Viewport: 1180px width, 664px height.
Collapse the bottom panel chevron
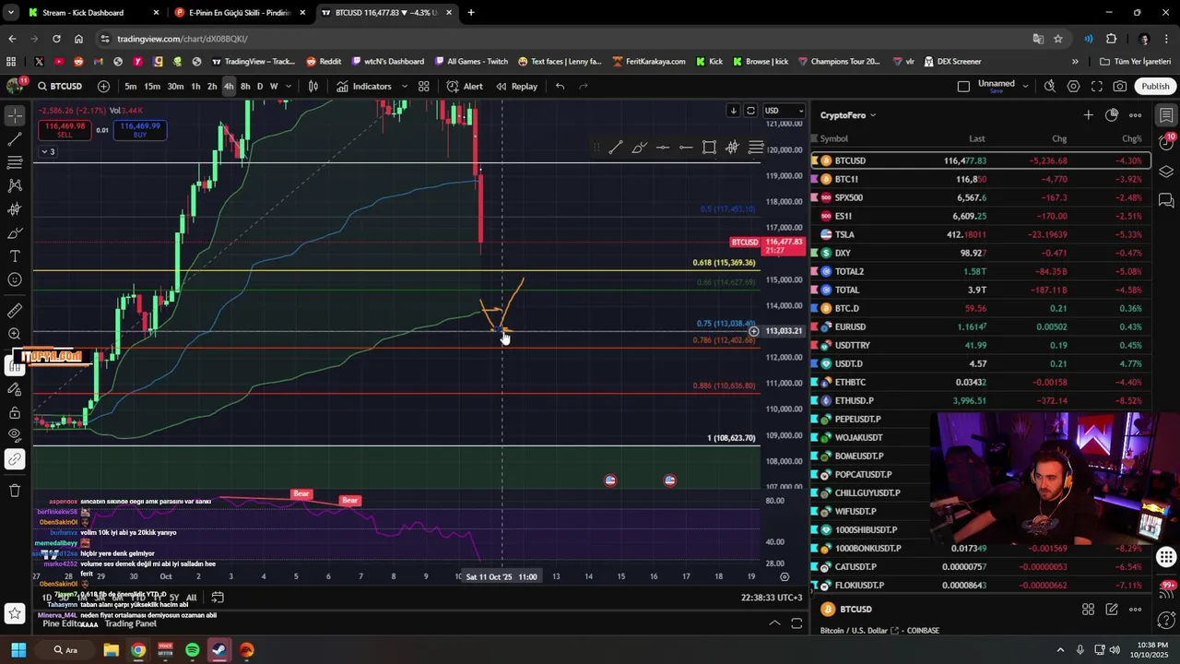pos(774,623)
